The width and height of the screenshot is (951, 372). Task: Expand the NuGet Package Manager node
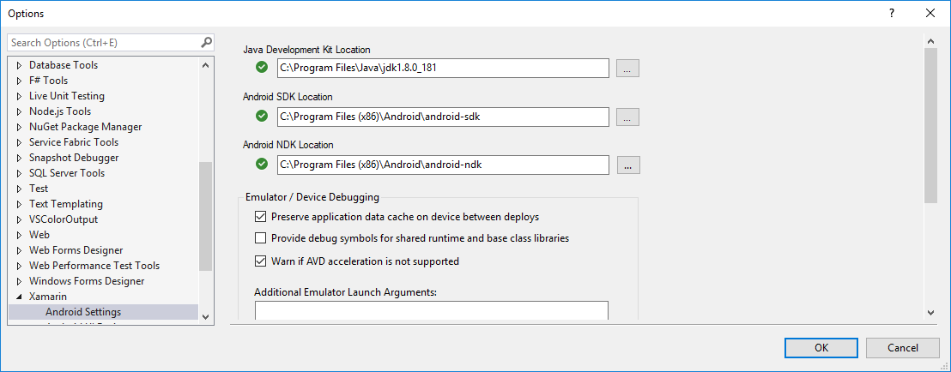point(19,127)
